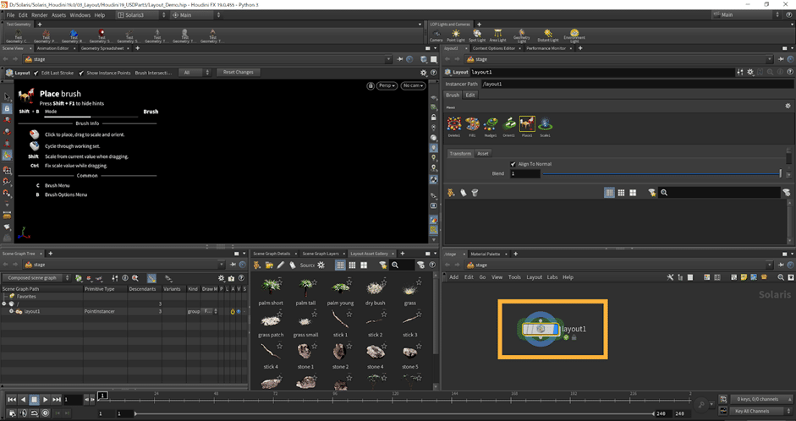796x421 pixels.
Task: Click the pencil edit icon in asset gallery
Action: [281, 265]
